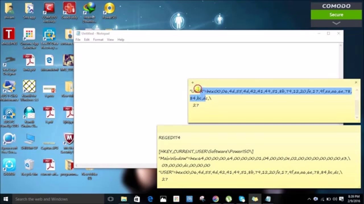Switch to Notepad in the taskbar

coord(268,199)
